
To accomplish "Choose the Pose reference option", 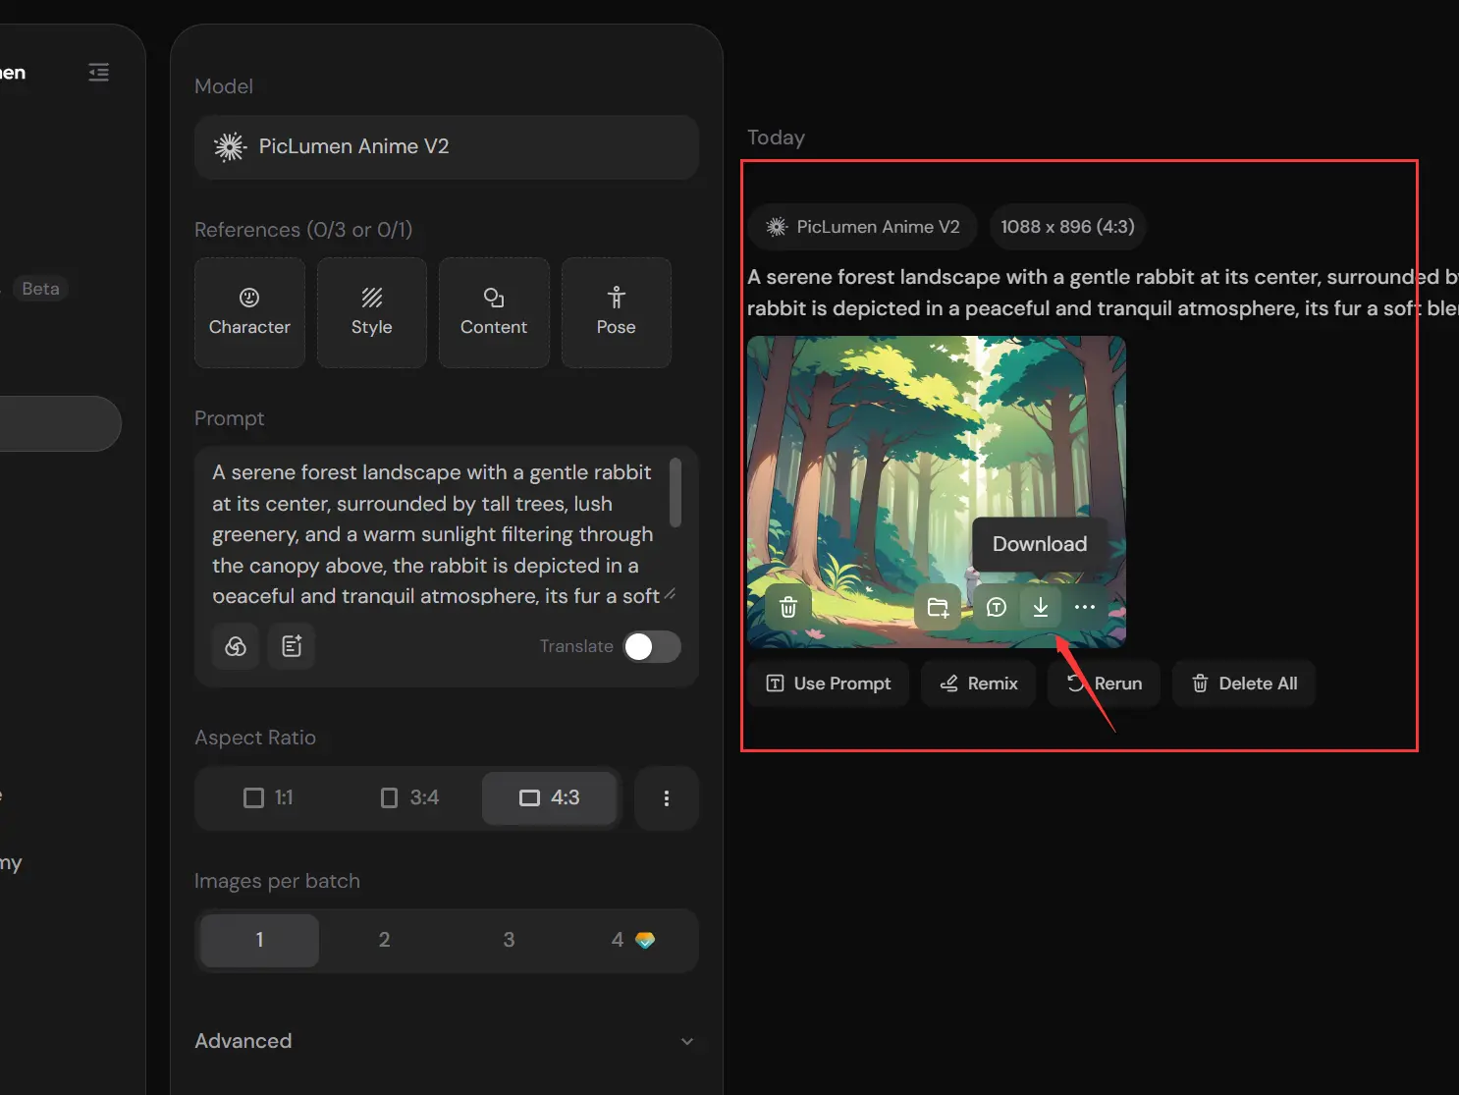I will click(617, 312).
